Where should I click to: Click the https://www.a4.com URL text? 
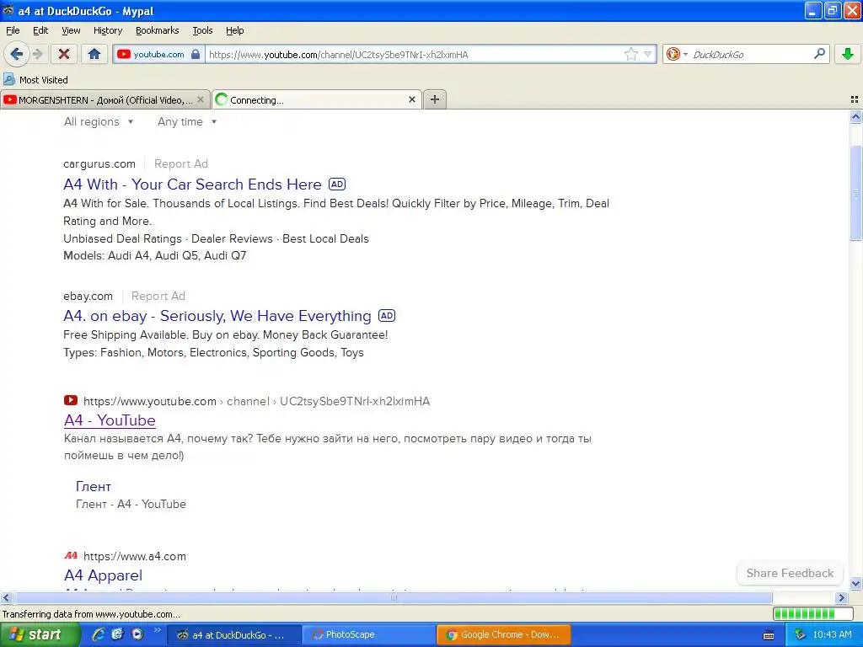coord(135,556)
